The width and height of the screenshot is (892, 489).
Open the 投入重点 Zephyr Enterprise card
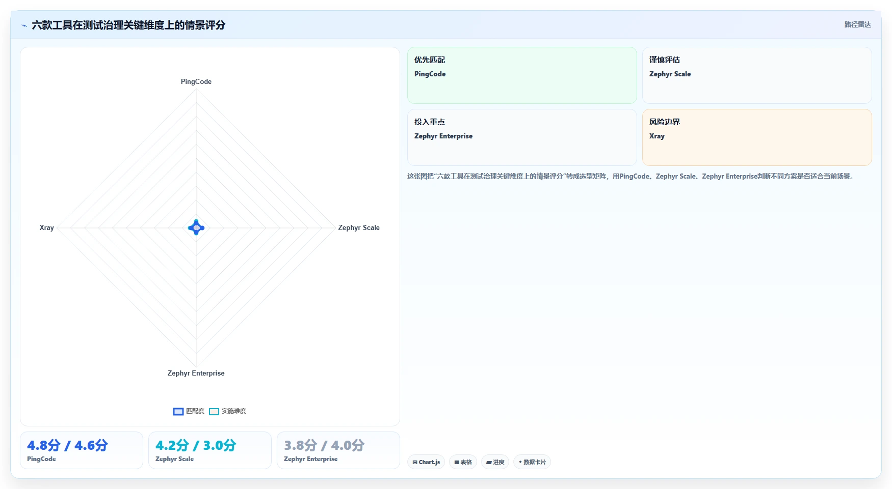522,137
